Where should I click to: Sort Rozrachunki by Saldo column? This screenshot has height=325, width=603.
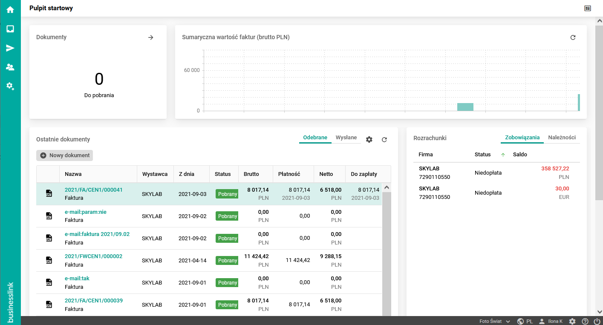click(520, 155)
